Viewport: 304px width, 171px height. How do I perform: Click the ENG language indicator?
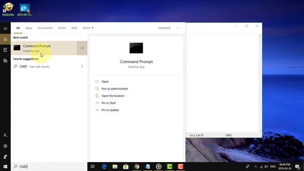[273, 167]
